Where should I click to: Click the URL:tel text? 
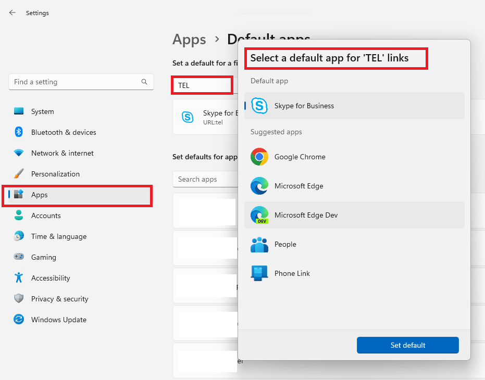tap(213, 122)
